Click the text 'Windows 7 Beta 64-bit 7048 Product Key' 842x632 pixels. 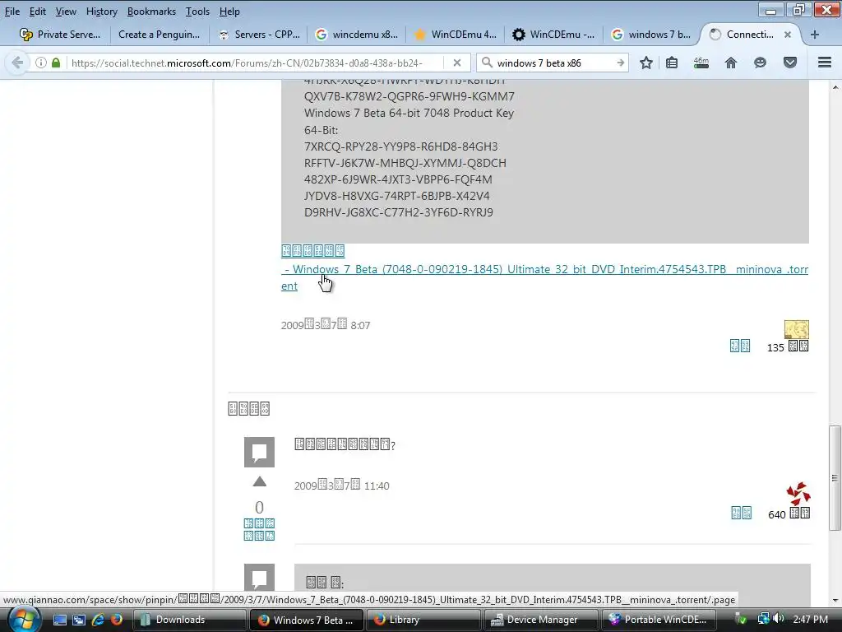[409, 113]
